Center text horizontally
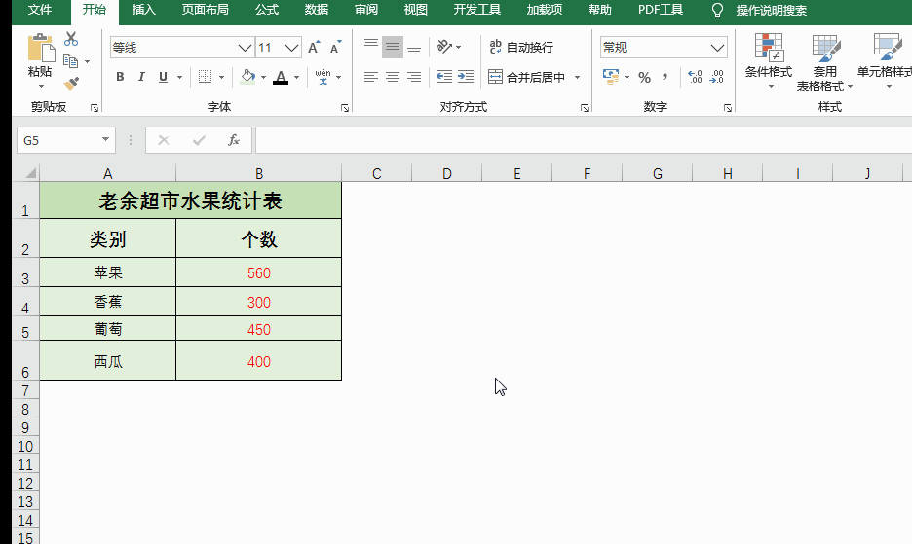Screen dimensions: 912x544 point(393,77)
